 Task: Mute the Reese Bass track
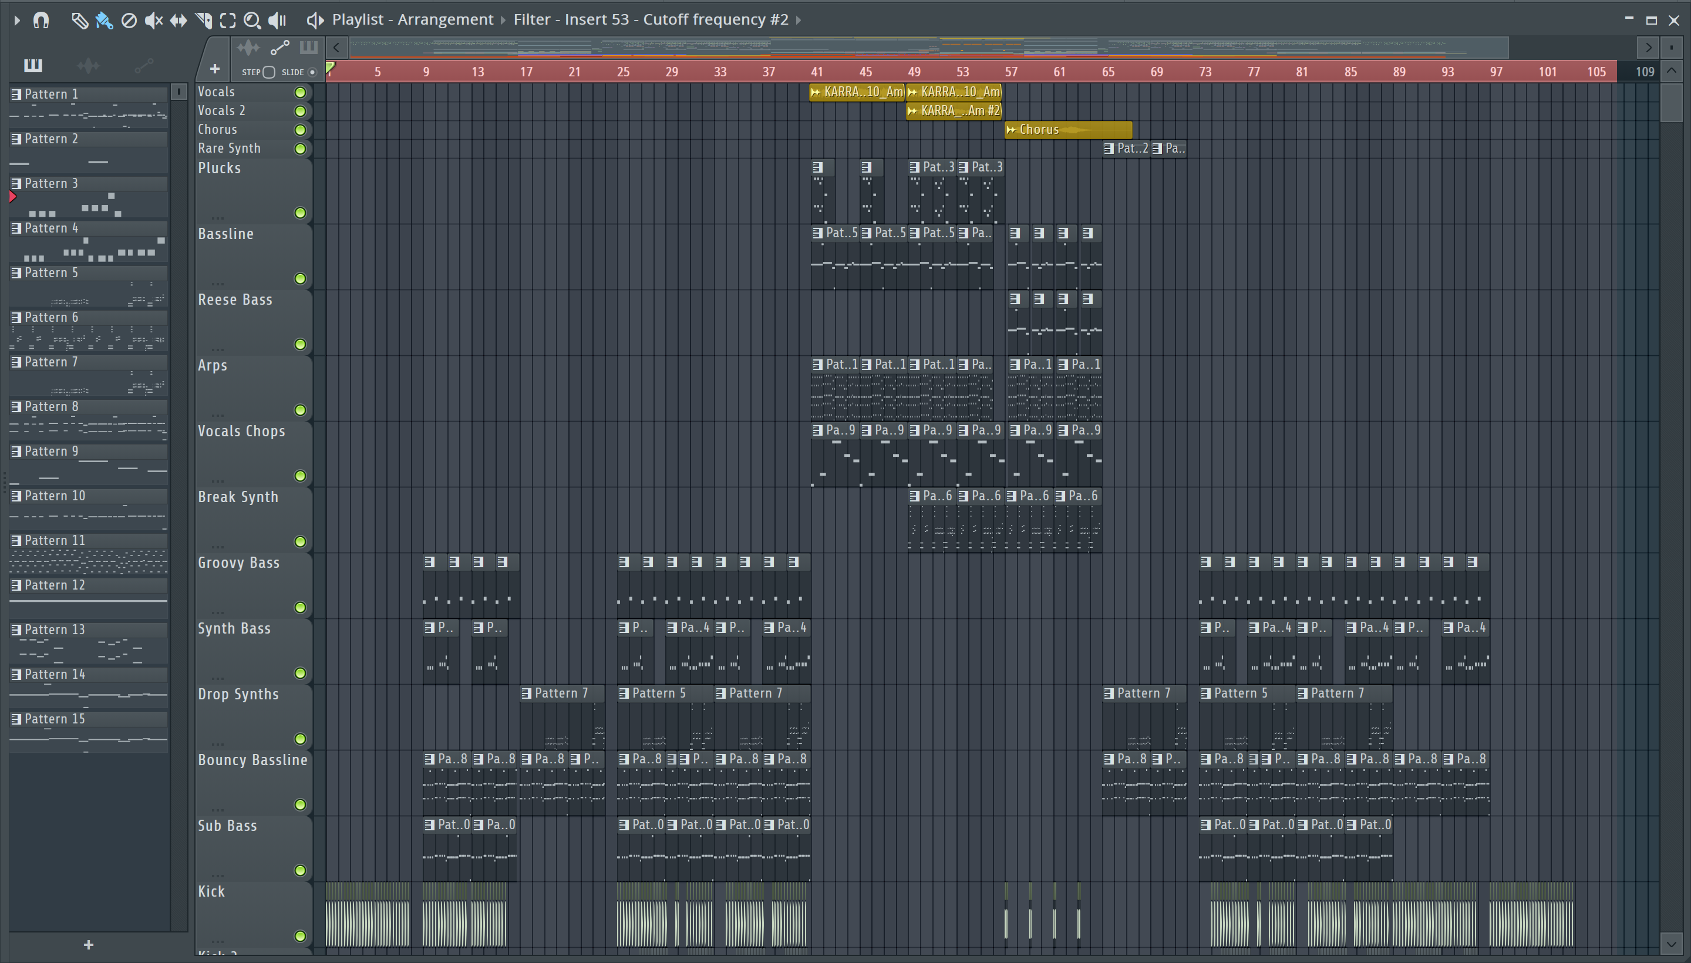[x=300, y=345]
